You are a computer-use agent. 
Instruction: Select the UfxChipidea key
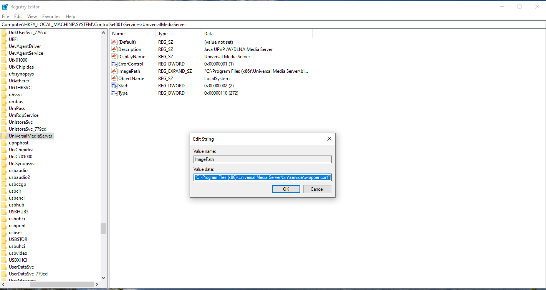(x=21, y=67)
